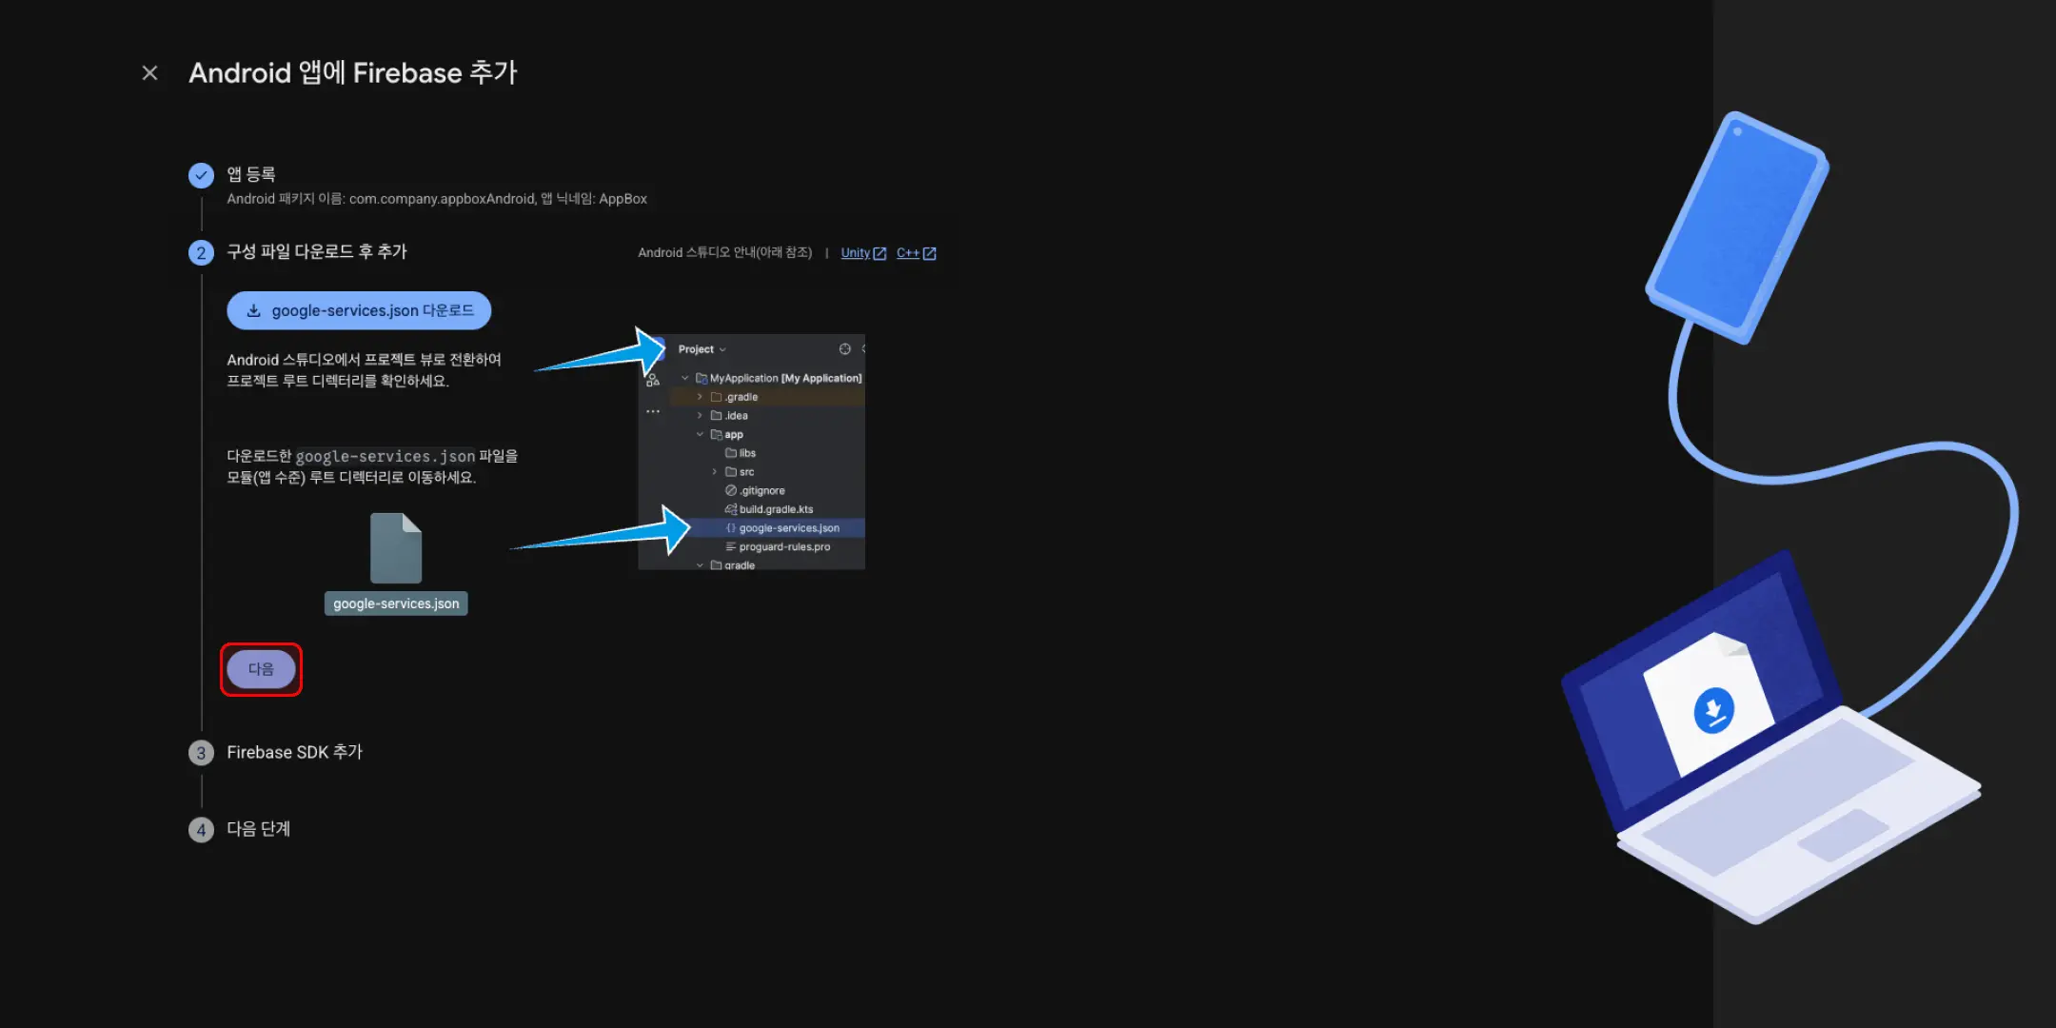Click the Android 스튜디오 안내(아래 참조) text

(x=725, y=252)
